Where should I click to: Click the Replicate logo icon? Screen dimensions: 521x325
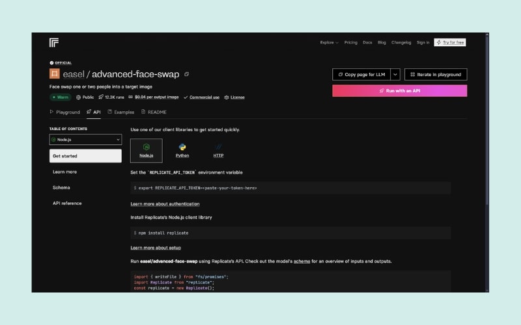coord(54,42)
